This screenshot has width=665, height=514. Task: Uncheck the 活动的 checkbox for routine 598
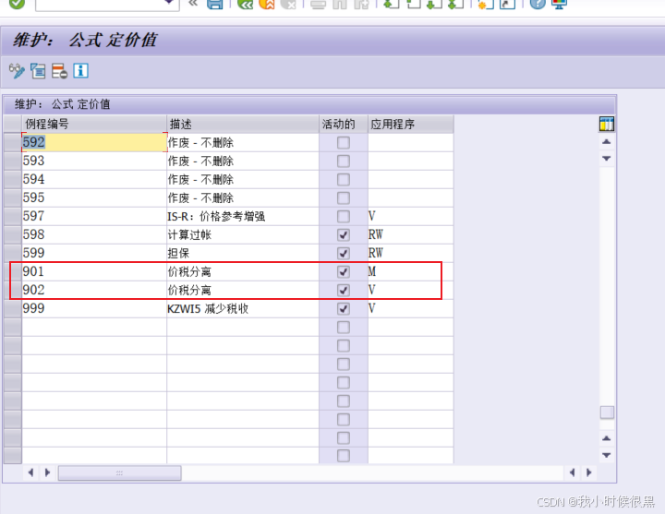pos(344,234)
